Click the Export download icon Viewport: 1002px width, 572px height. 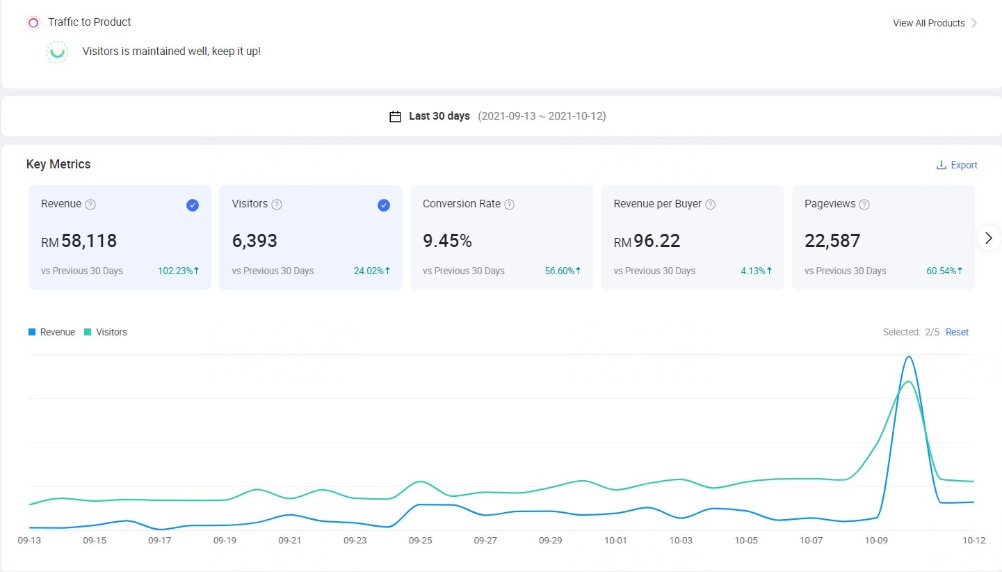(x=942, y=166)
